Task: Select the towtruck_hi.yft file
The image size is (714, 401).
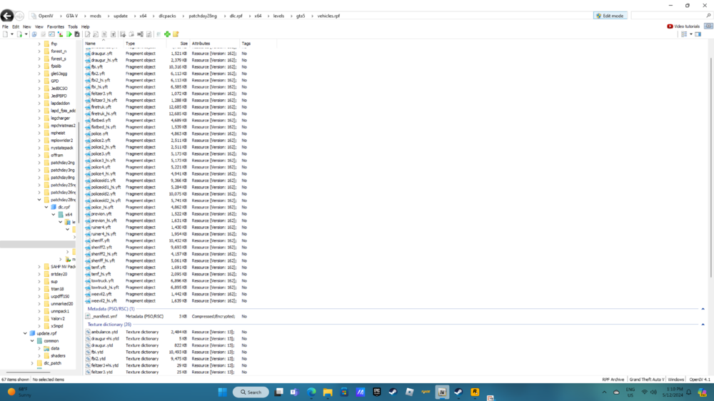Action: click(x=105, y=288)
